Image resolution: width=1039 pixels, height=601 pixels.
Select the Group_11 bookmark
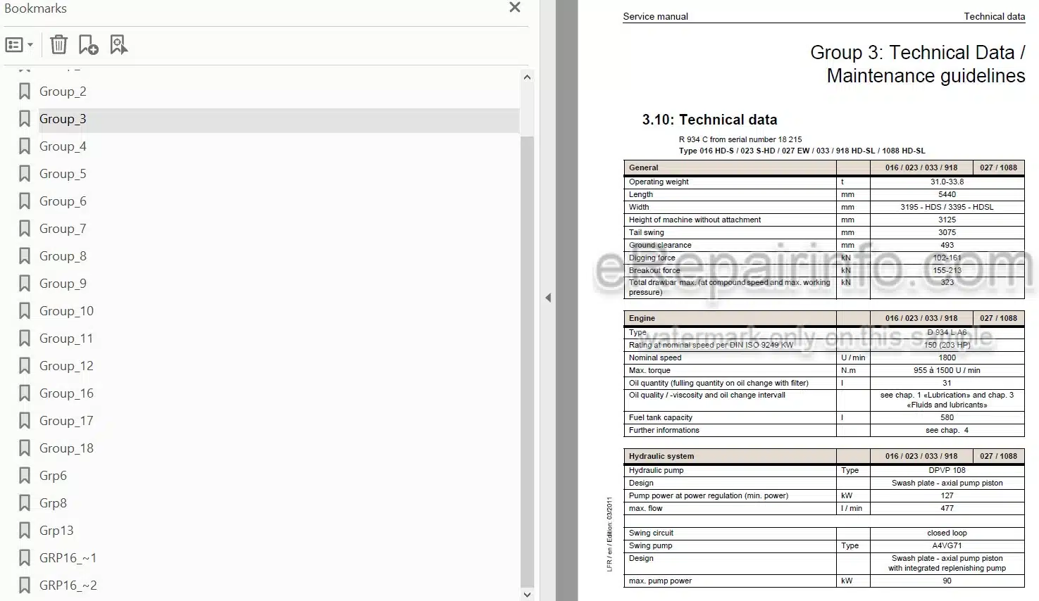[66, 339]
